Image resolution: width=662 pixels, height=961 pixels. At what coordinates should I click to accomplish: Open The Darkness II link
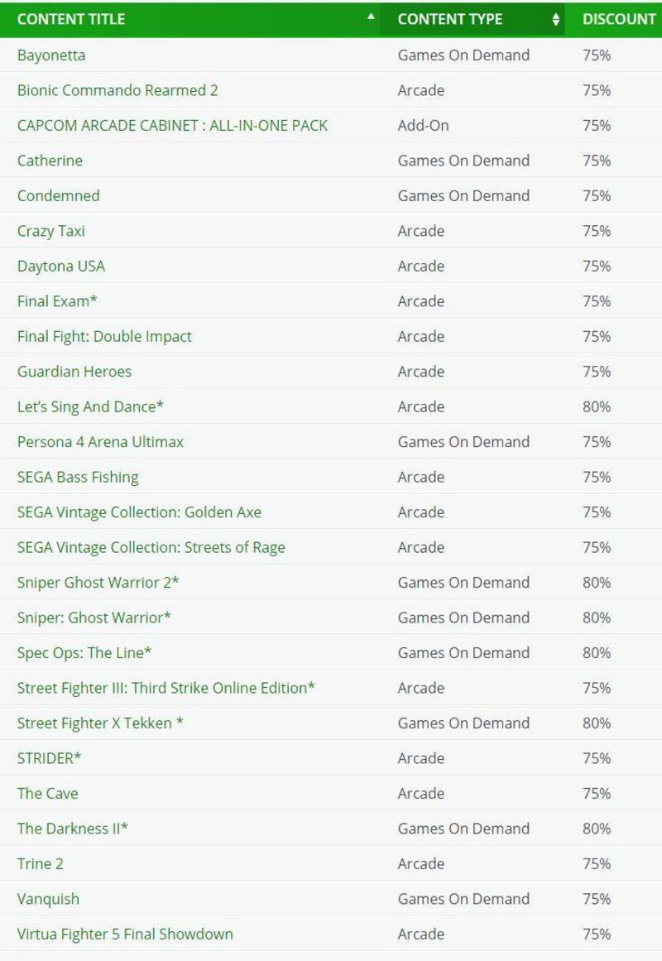73,829
